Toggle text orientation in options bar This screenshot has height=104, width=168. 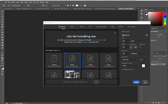[x=9, y=6]
